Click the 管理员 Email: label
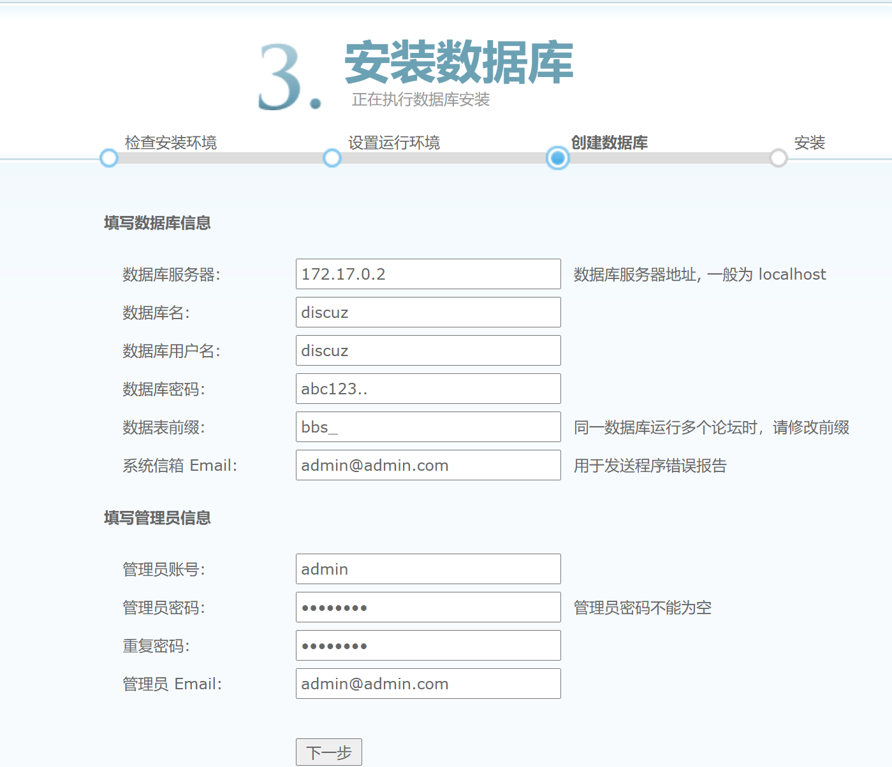 point(172,684)
